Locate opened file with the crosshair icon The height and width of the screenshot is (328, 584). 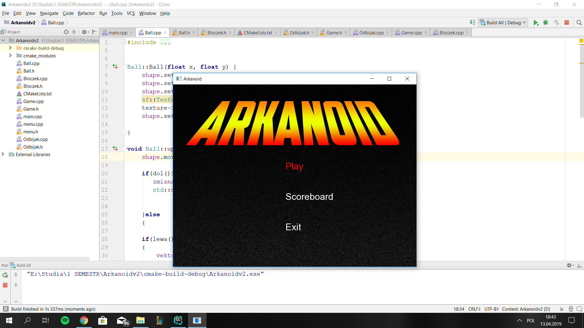[x=66, y=32]
